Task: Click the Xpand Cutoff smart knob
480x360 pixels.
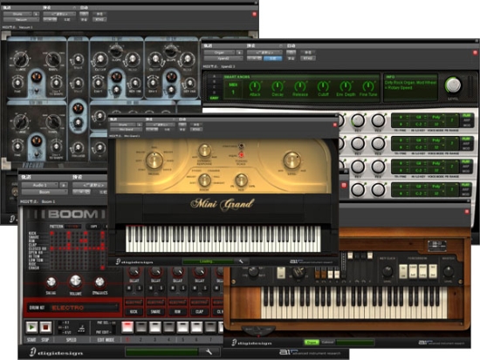Action: [323, 86]
